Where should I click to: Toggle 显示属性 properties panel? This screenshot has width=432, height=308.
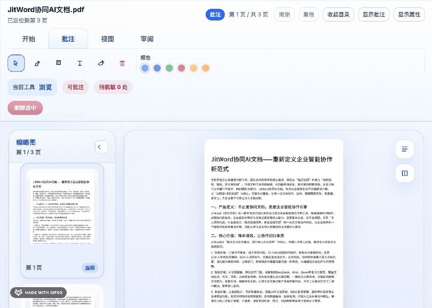pyautogui.click(x=409, y=15)
